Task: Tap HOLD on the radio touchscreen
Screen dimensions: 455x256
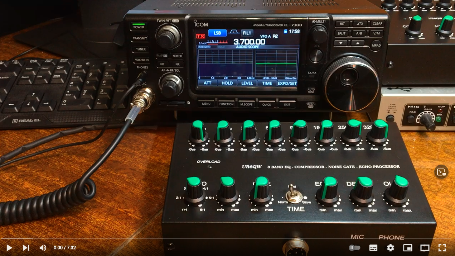Action: click(227, 83)
